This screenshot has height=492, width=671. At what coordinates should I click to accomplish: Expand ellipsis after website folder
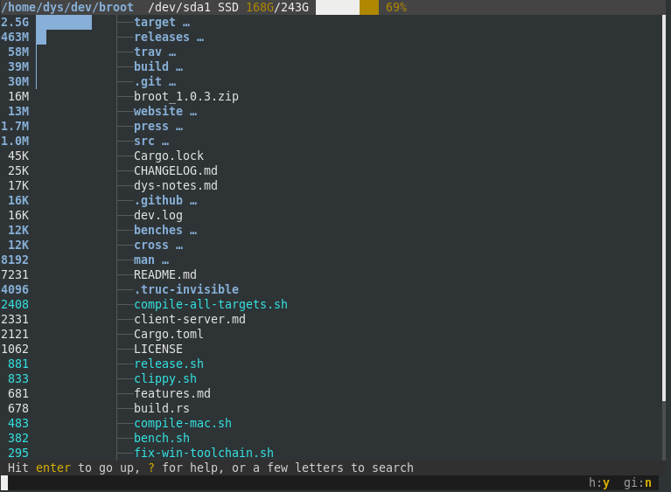pyautogui.click(x=193, y=114)
